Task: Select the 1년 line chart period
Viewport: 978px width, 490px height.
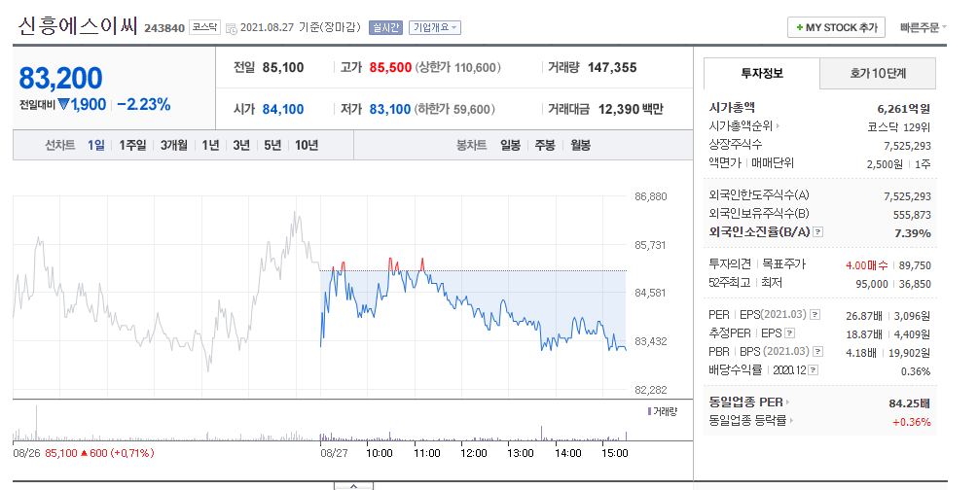Action: pos(211,145)
